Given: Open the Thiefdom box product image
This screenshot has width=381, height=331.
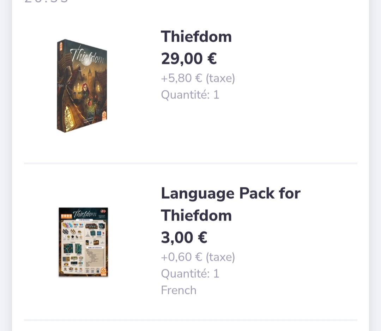Looking at the screenshot, I should 82,86.
